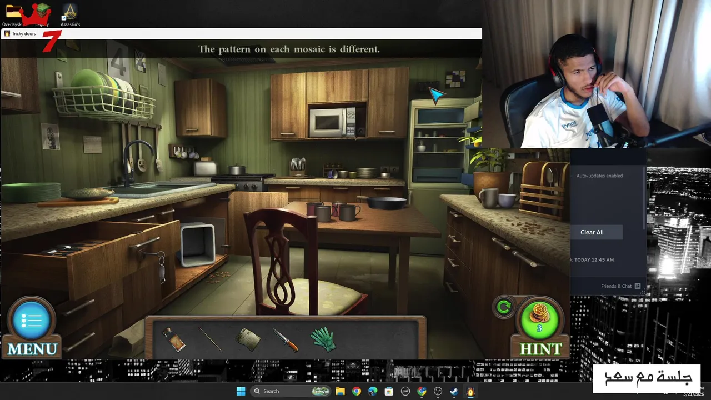Inspect the white box under the counter
Viewport: 711px width, 400px height.
tap(197, 243)
